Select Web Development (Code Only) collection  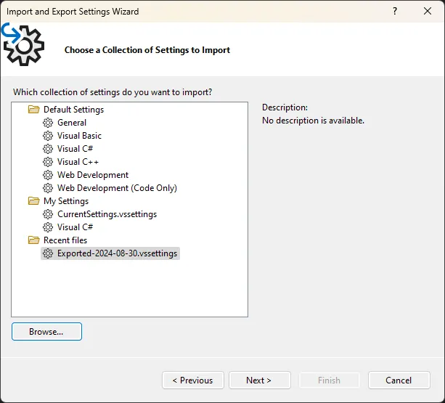117,188
